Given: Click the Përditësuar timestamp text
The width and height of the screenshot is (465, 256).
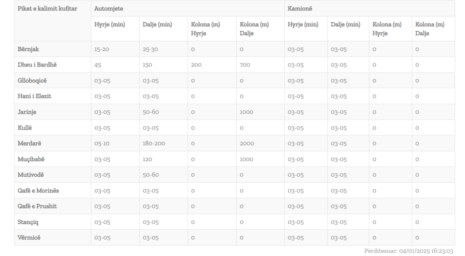Looking at the screenshot, I should (409, 251).
